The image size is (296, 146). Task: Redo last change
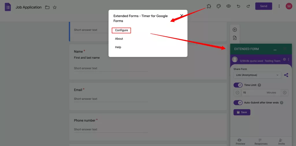coord(248,6)
